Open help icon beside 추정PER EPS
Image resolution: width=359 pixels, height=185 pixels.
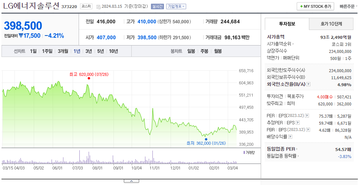(x=297, y=123)
